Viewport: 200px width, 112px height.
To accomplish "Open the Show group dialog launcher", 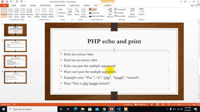I will [x=72, y=20].
